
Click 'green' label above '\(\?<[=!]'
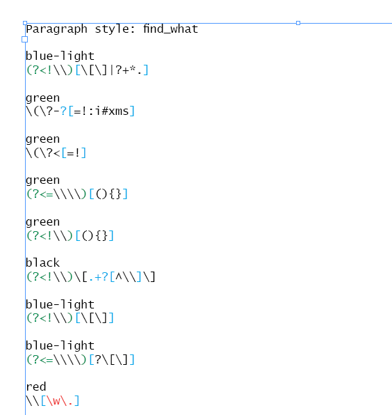coord(43,139)
